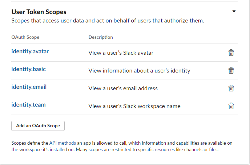This screenshot has width=250, height=165.
Task: Follow the resources link
Action: point(165,149)
